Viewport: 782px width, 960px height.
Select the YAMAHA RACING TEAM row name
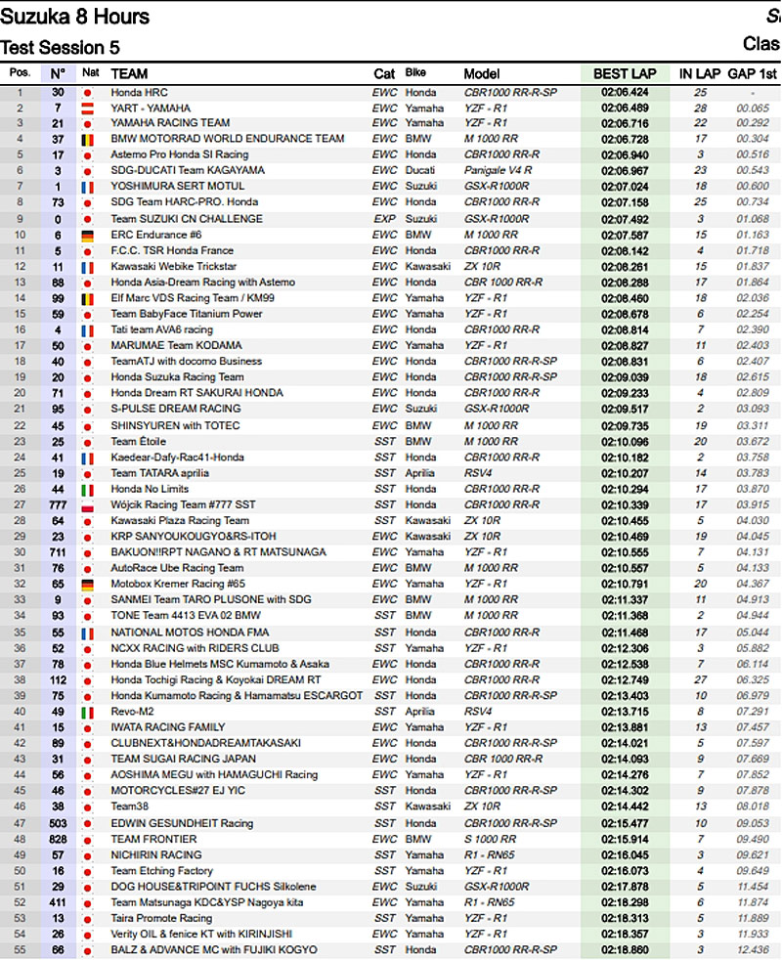(x=170, y=123)
